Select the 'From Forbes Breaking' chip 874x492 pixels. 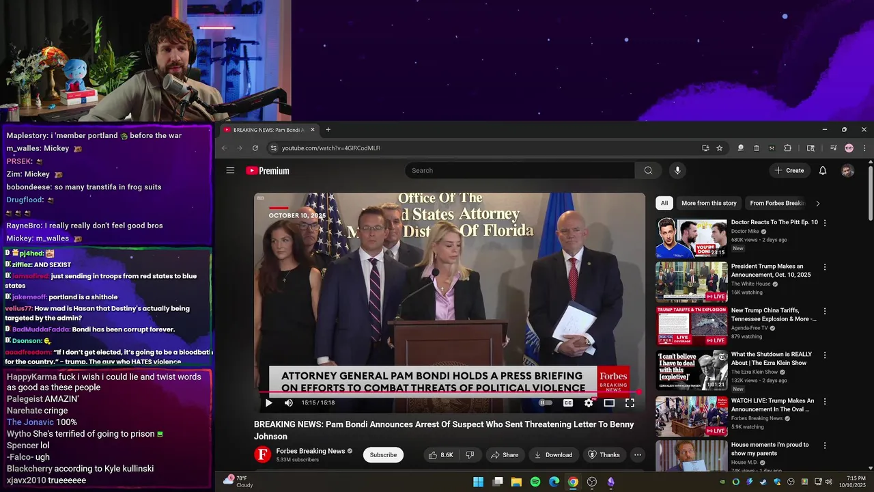(x=777, y=203)
